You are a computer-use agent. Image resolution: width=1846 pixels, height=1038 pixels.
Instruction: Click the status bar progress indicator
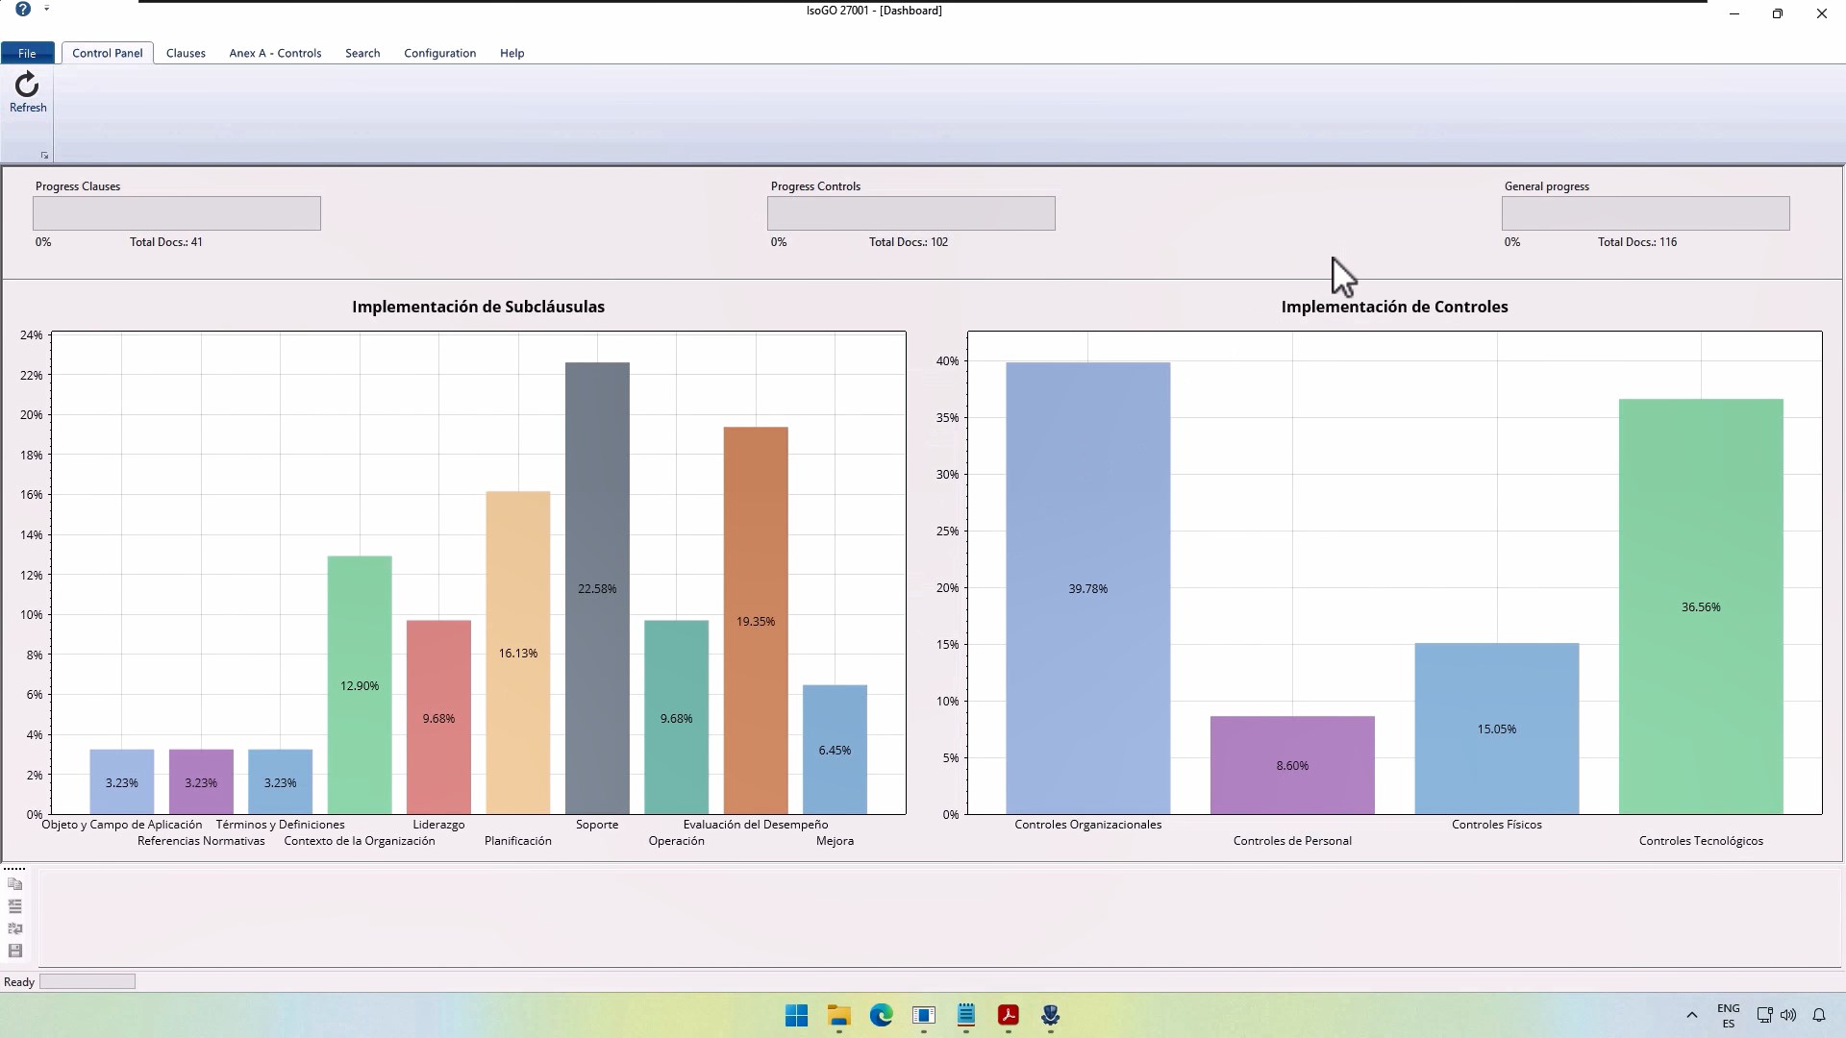tap(87, 981)
